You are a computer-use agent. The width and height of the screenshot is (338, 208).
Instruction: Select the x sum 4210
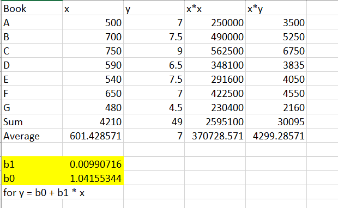coord(93,121)
